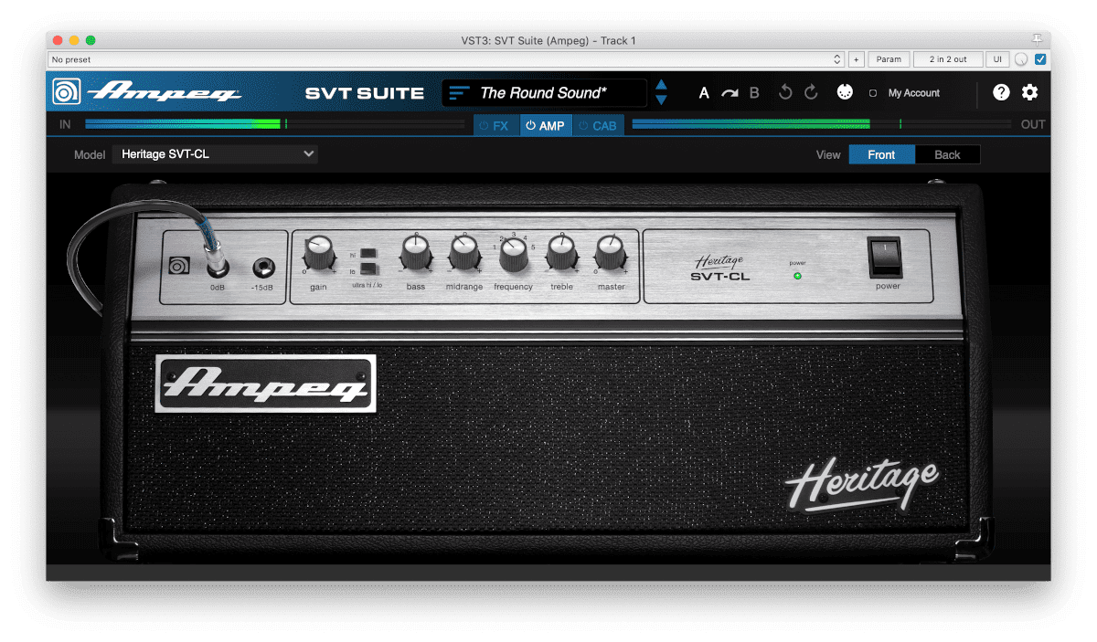Select the CAB section tab
Screen dimensions: 1097x642
pyautogui.click(x=599, y=125)
